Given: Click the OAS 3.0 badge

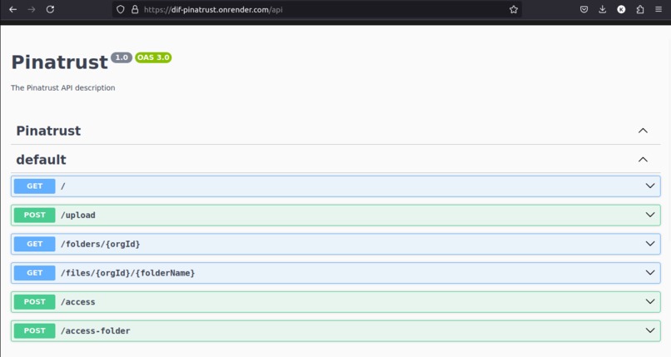Looking at the screenshot, I should point(153,57).
